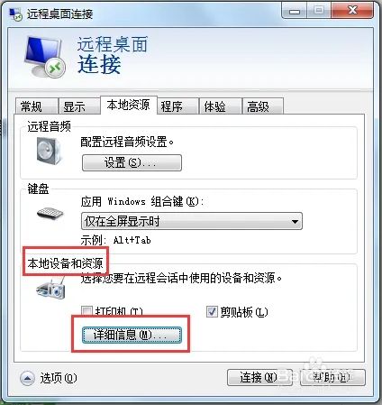Image resolution: width=382 pixels, height=405 pixels.
Task: Click the Remote Desktop icon in title bar
Action: (x=16, y=14)
